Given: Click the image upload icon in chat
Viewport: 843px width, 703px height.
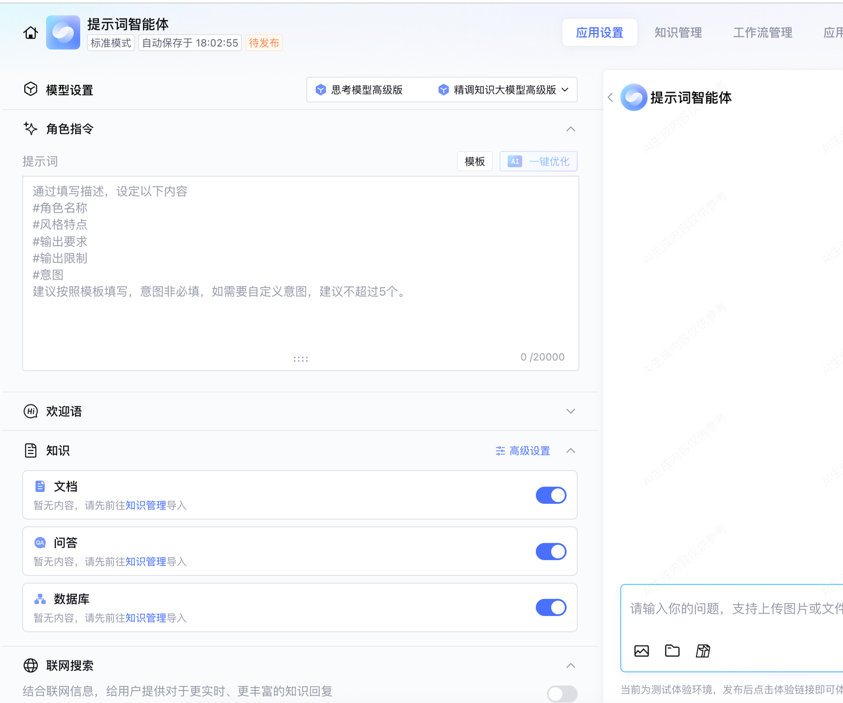Looking at the screenshot, I should pos(641,651).
